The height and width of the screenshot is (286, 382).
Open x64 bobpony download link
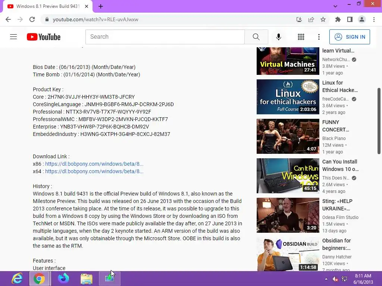point(94,171)
